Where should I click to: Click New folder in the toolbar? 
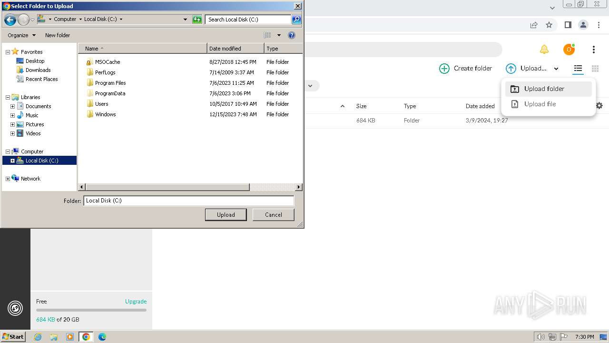tap(58, 35)
